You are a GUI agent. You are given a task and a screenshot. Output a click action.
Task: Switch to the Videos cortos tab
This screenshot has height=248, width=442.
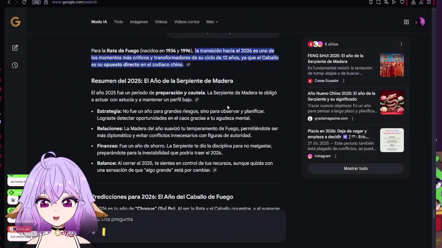pyautogui.click(x=186, y=22)
